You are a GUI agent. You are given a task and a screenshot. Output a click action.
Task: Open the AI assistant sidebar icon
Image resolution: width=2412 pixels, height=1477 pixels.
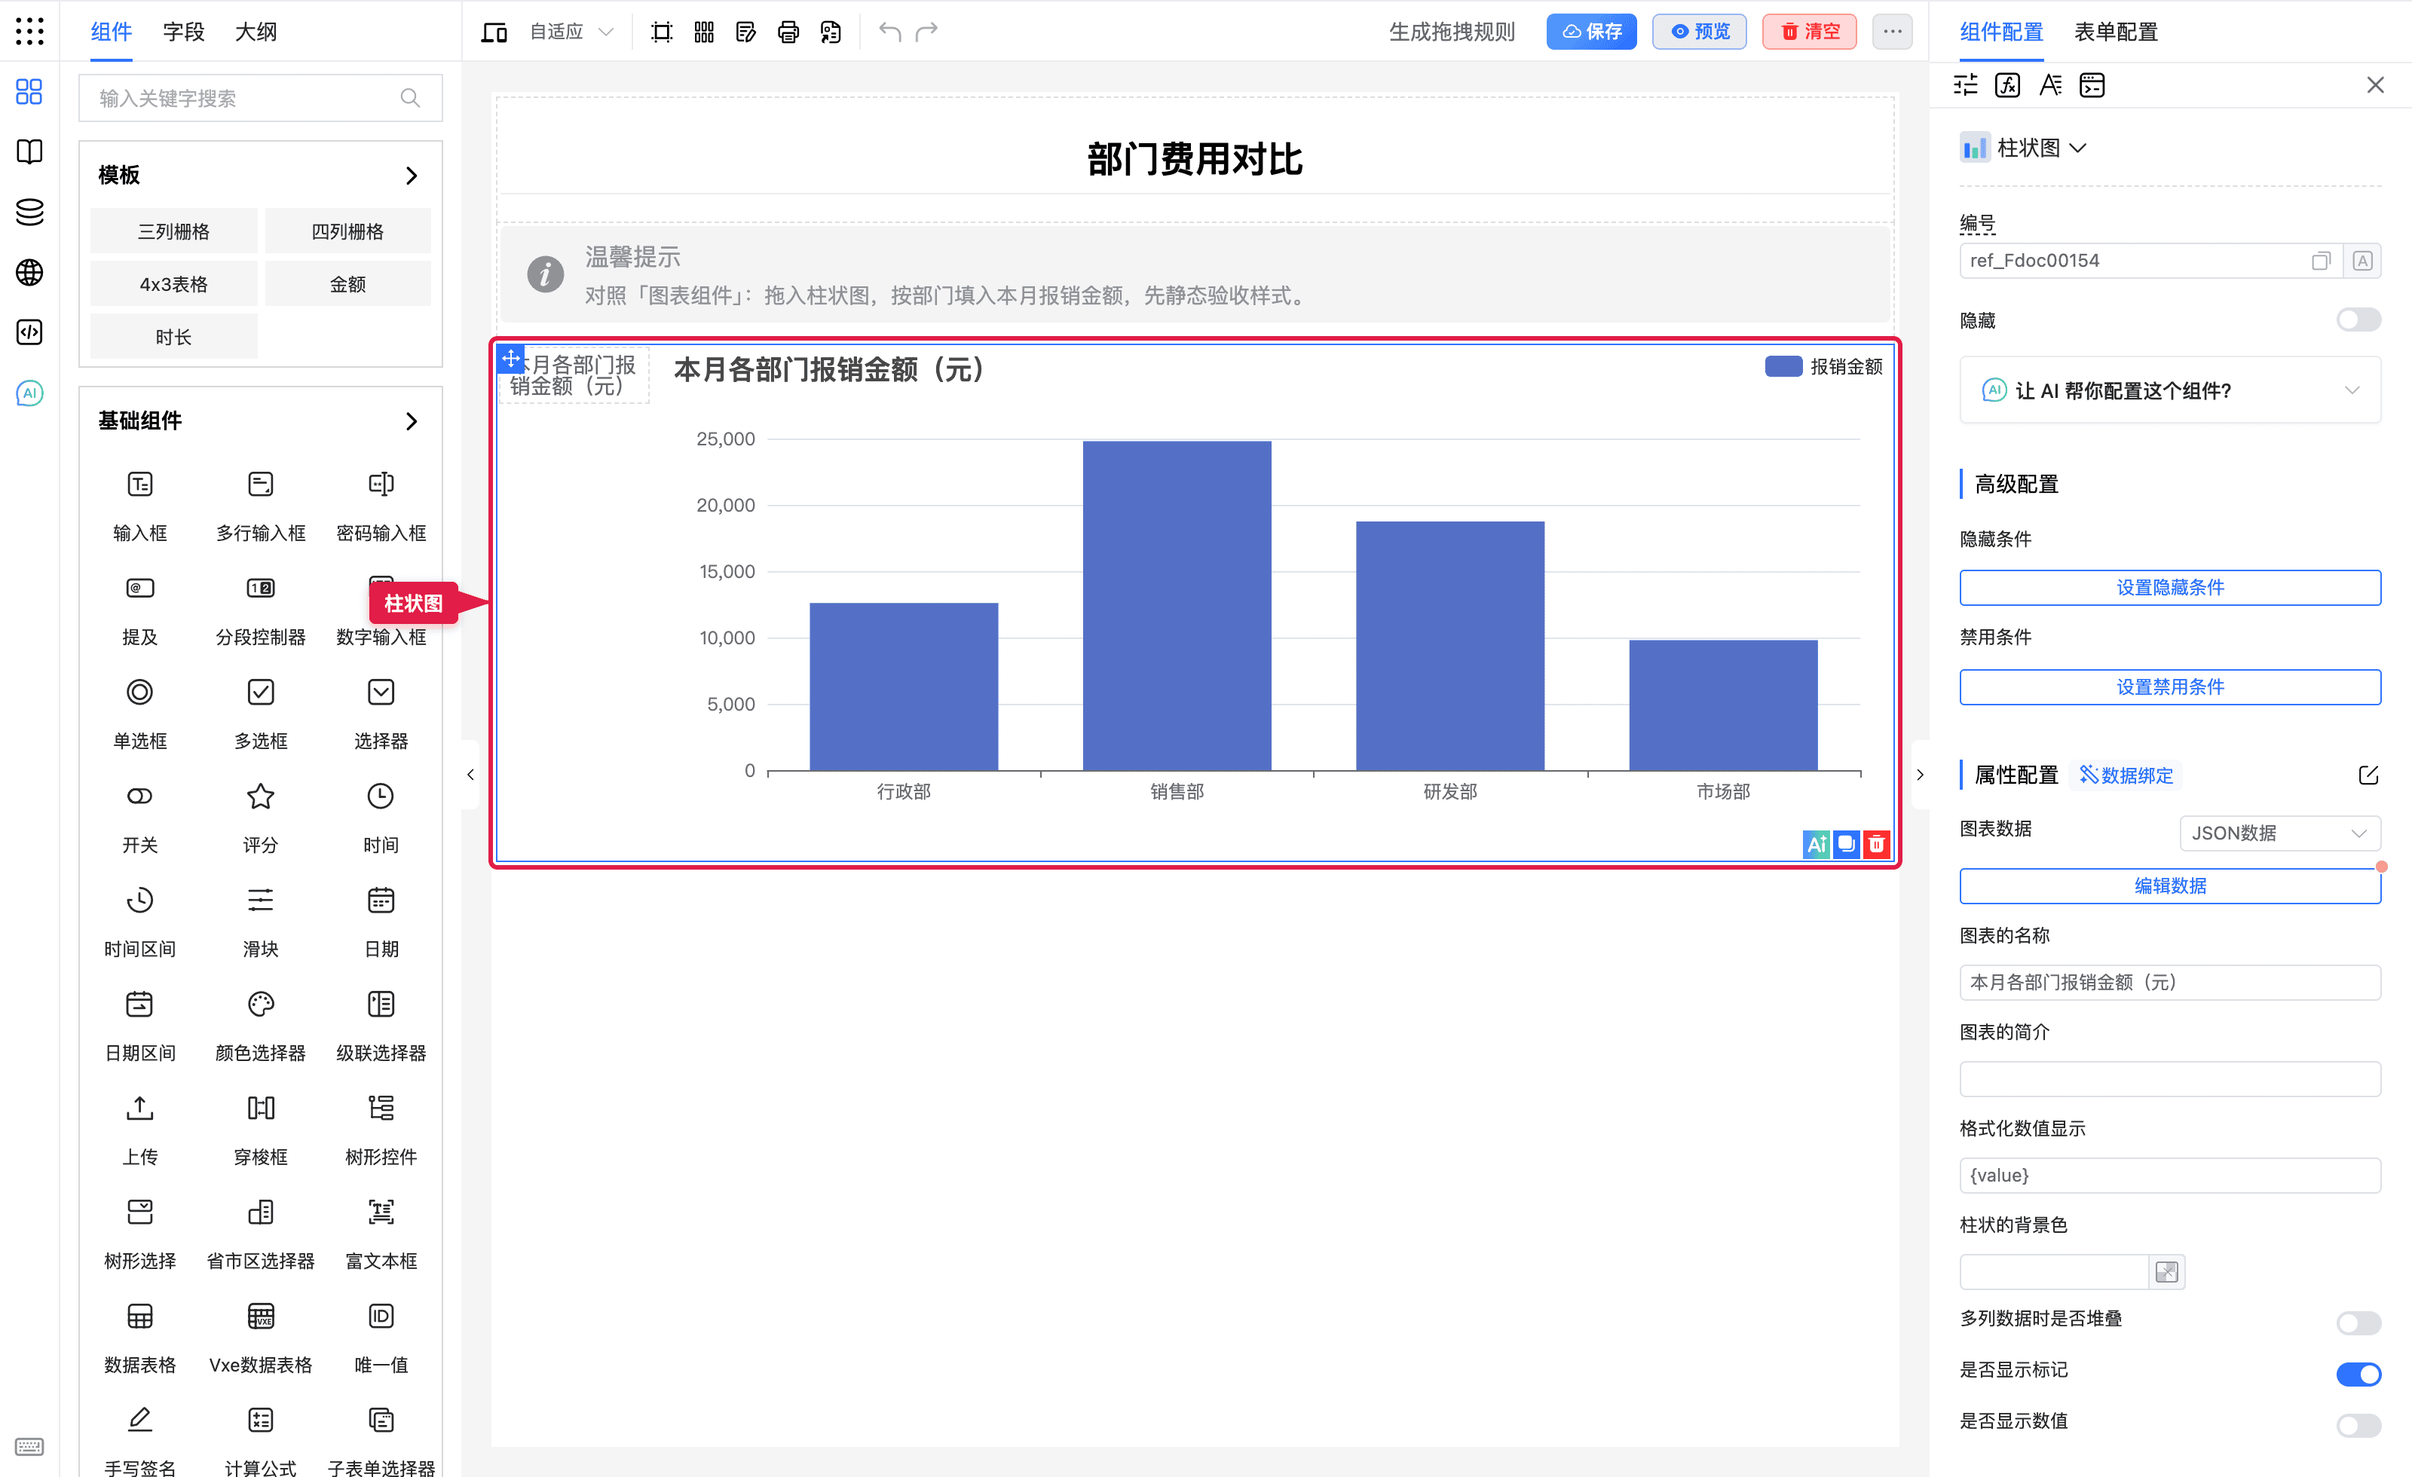[x=29, y=393]
